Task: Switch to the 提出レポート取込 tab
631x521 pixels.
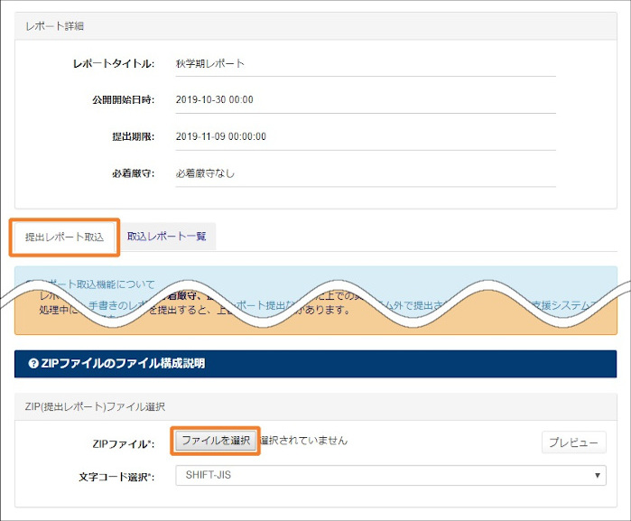Action: click(65, 237)
